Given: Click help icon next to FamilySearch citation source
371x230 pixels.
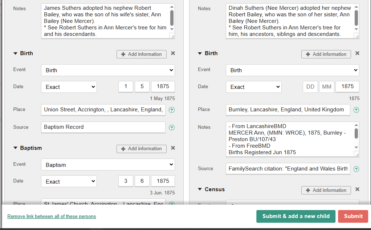Looking at the screenshot, I should (x=356, y=169).
